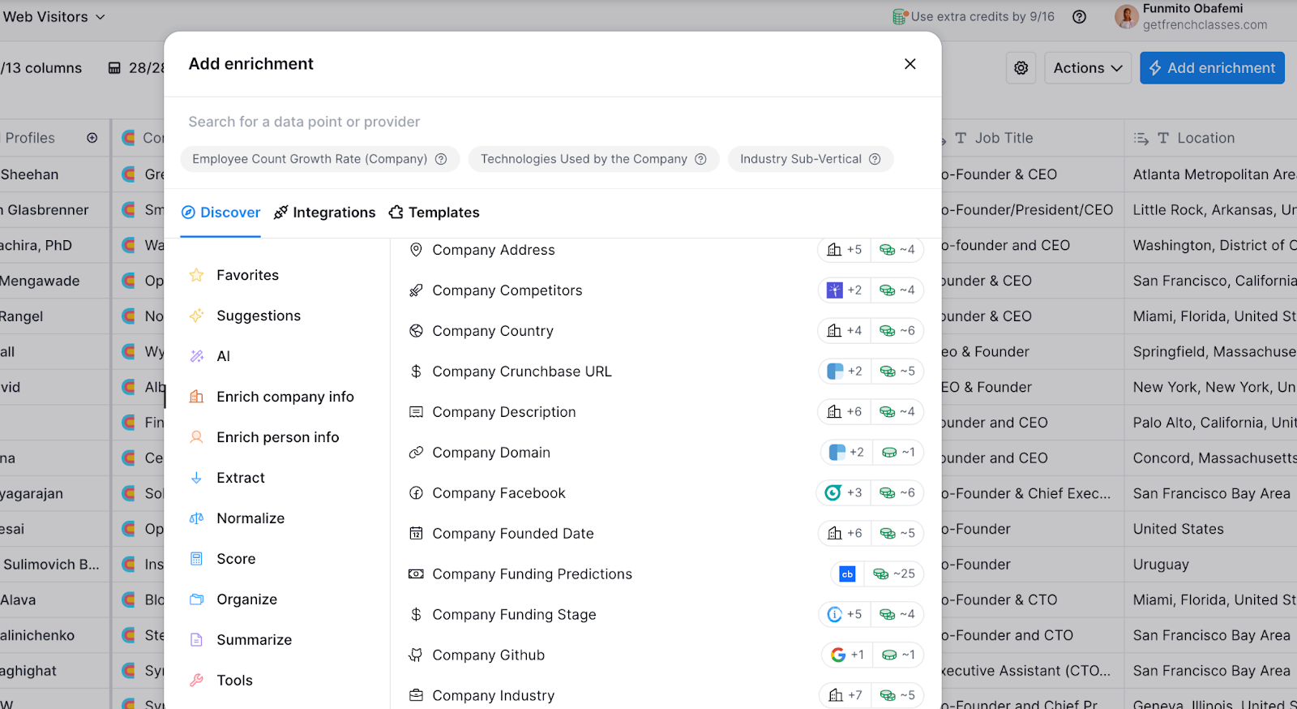Click the help question mark icon in top bar
This screenshot has width=1297, height=709.
1079,17
